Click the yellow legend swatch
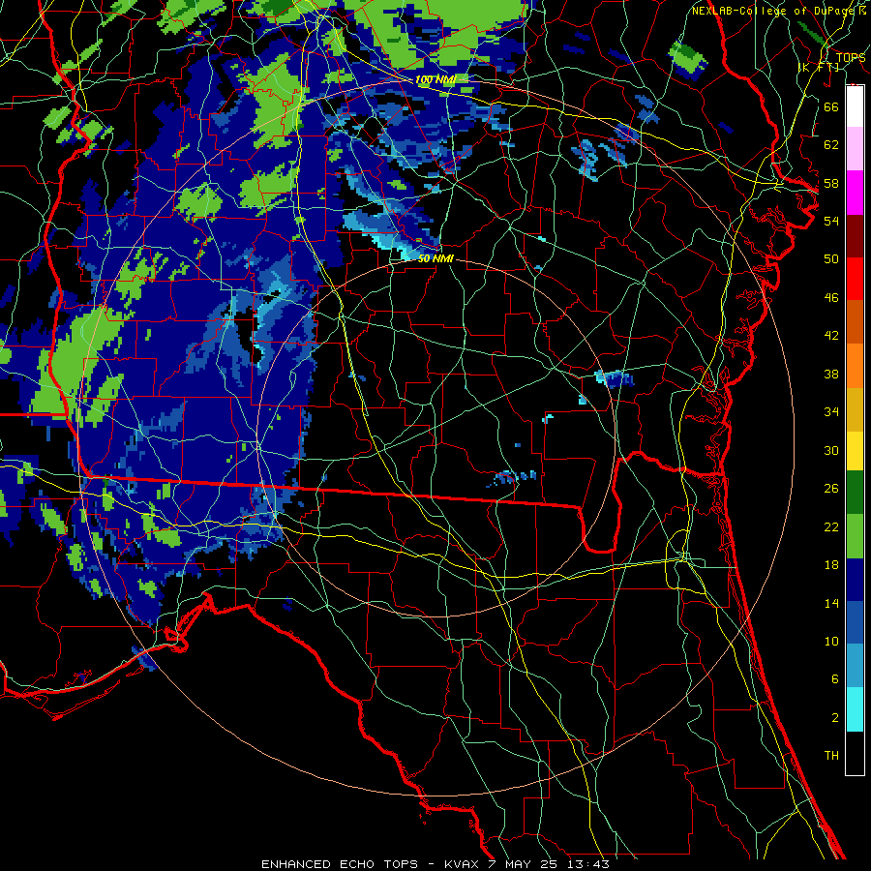 855,450
